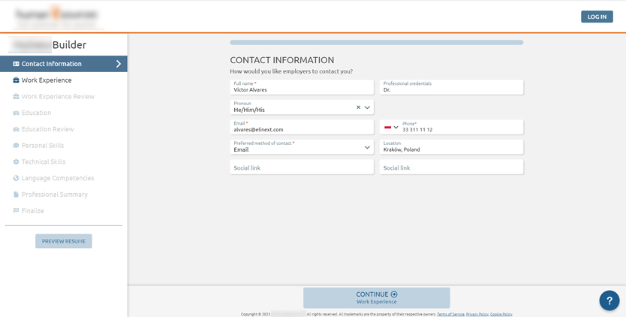Screen dimensions: 626x317
Task: Click the Technical Skills gear icon
Action: pos(16,162)
